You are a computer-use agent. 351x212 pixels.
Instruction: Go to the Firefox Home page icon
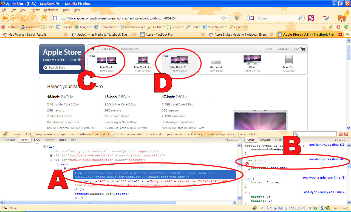[44, 18]
